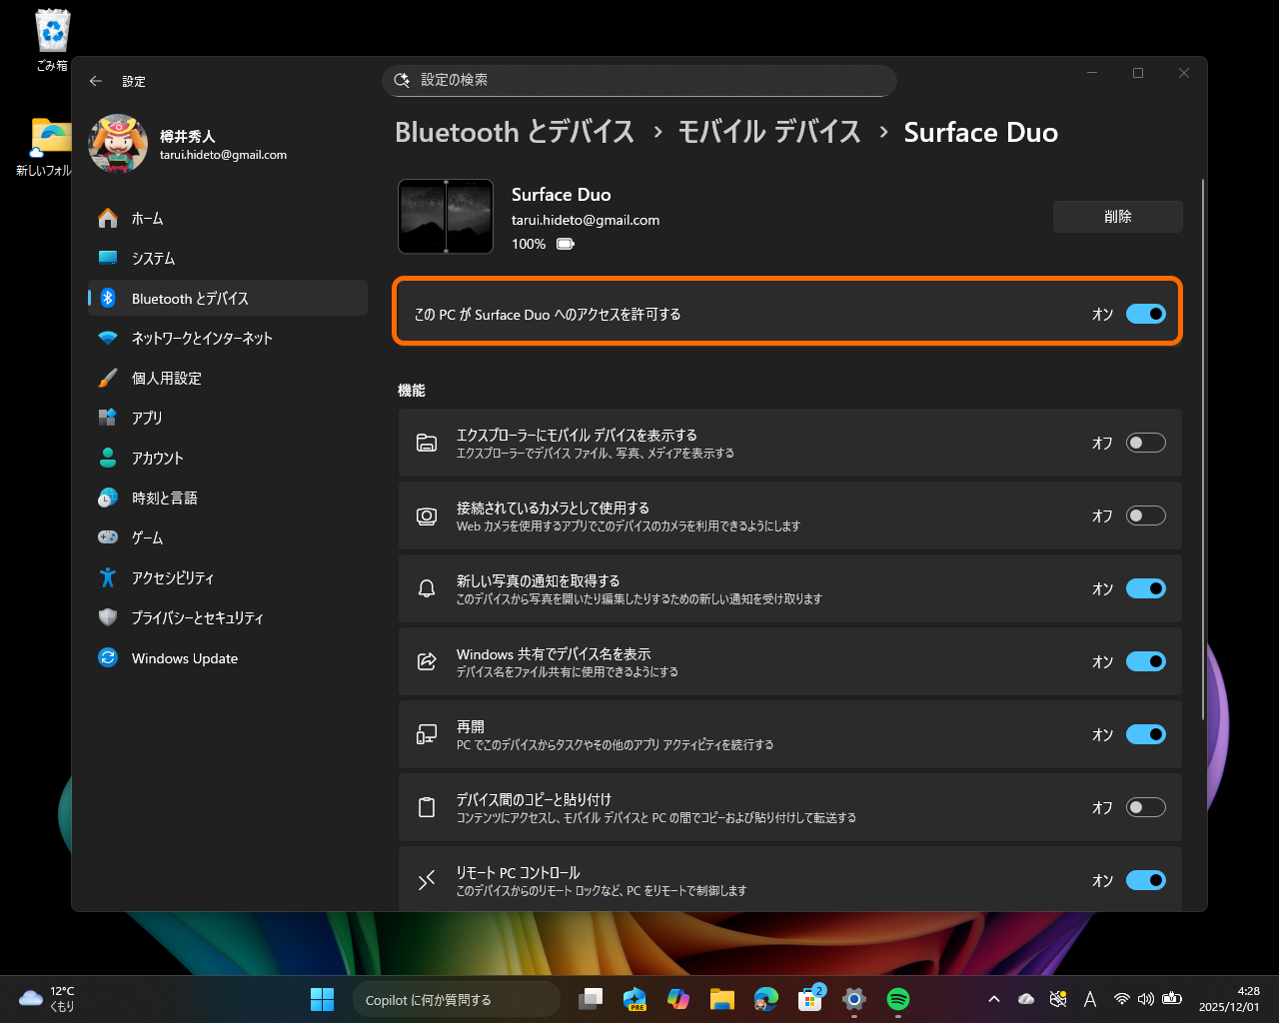Open プライバシーとセキュリティ settings

point(197,617)
